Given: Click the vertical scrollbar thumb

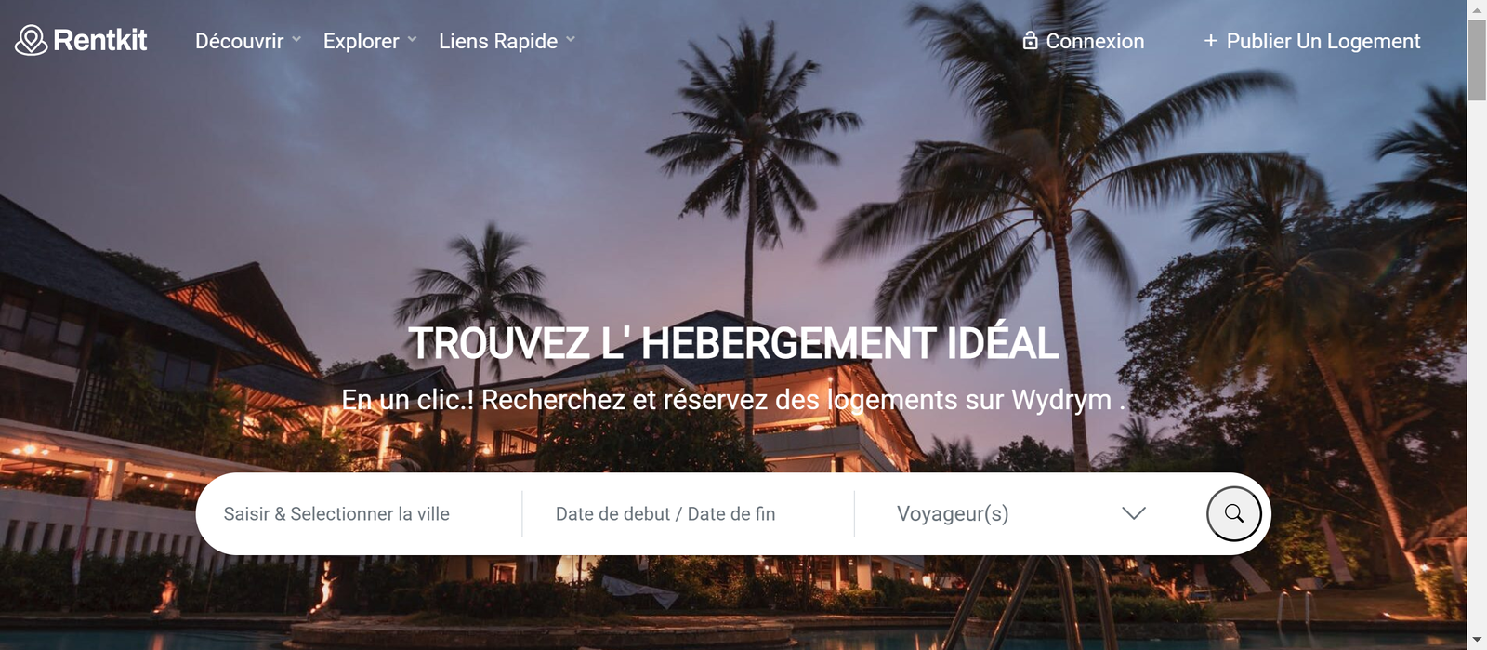Looking at the screenshot, I should coord(1477,60).
